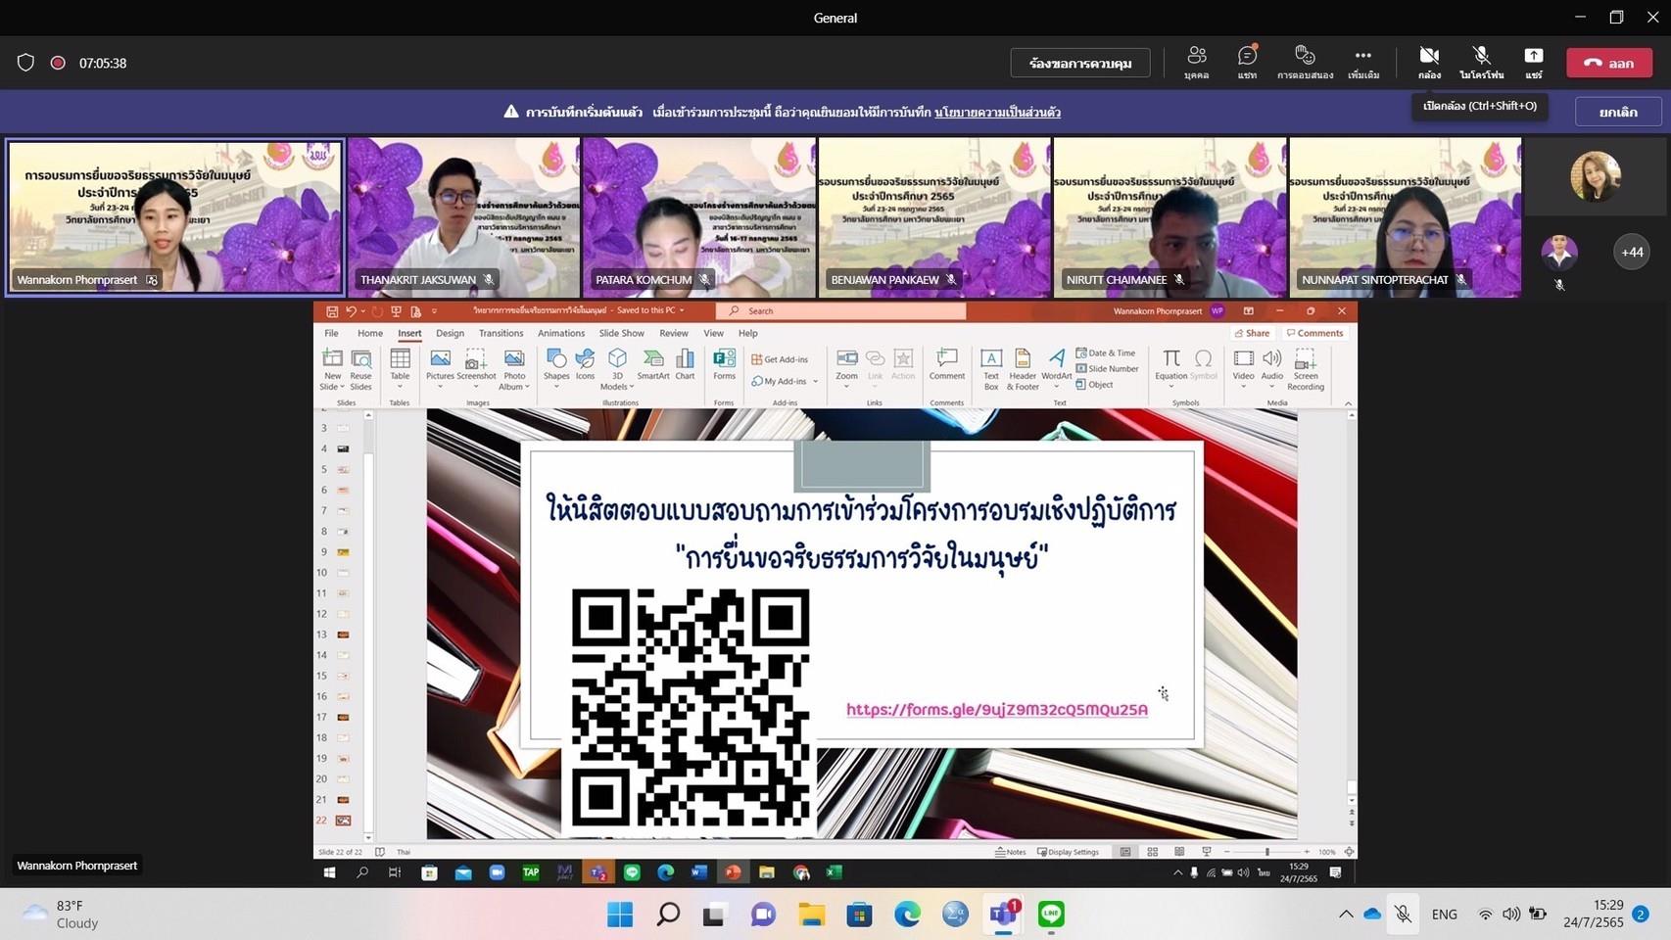The image size is (1671, 940).
Task: Turn on the camera
Action: (x=1429, y=62)
